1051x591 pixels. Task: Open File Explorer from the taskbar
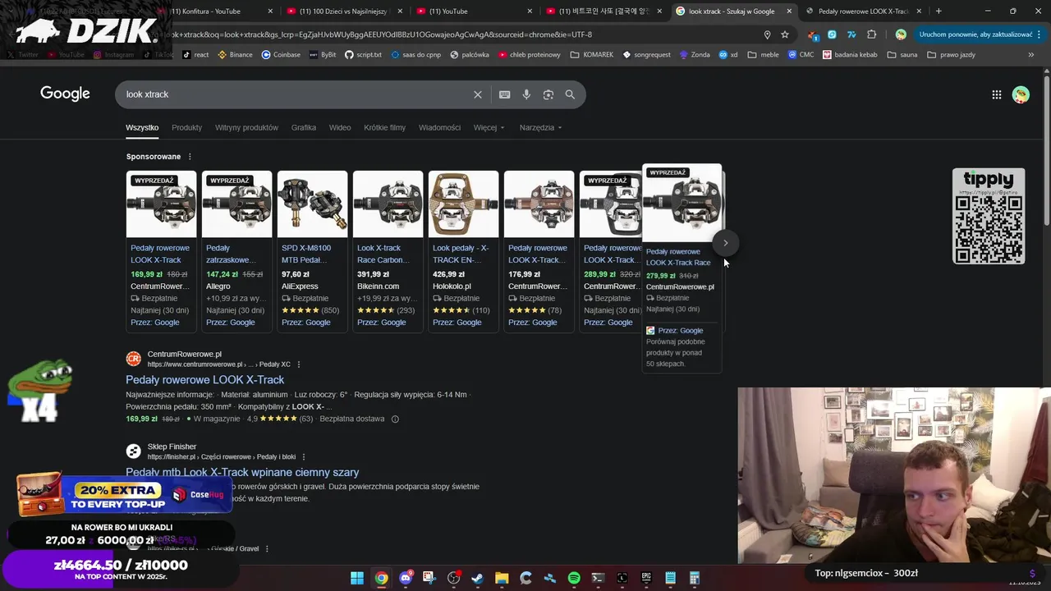[502, 578]
